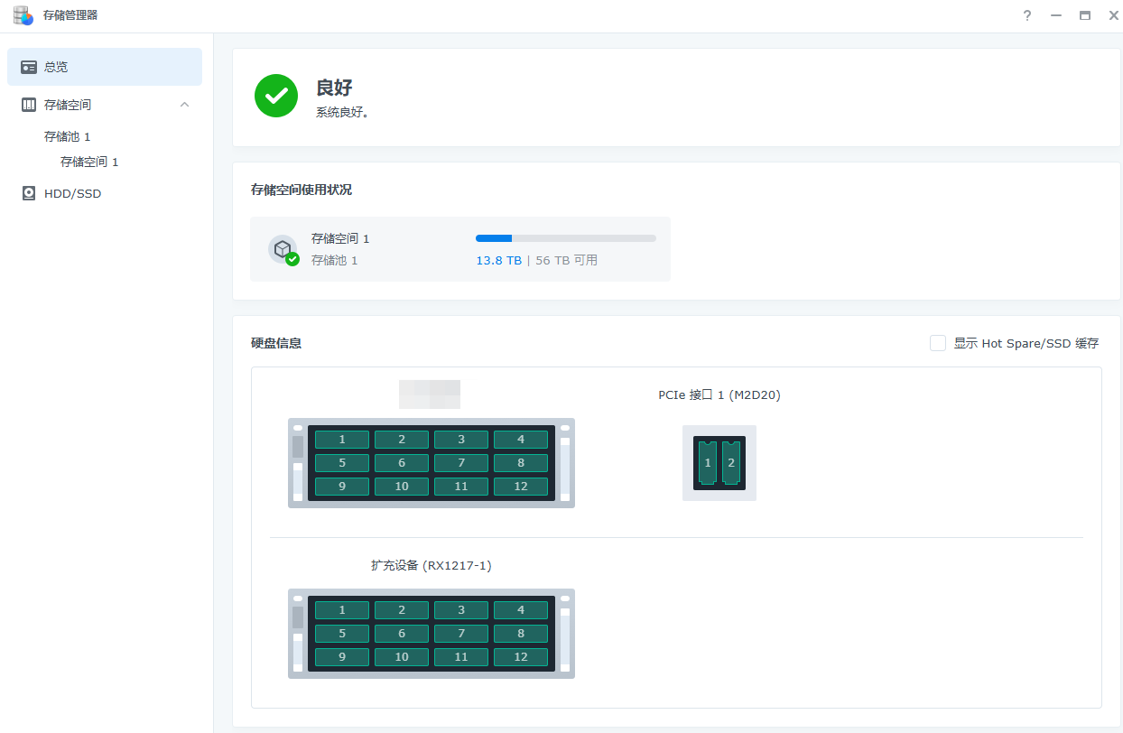Select drive bay 7 on the main unit
The height and width of the screenshot is (733, 1123).
[x=461, y=463]
